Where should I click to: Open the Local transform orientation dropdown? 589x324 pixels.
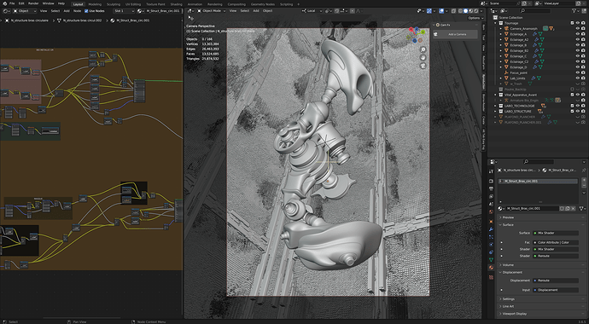click(312, 11)
